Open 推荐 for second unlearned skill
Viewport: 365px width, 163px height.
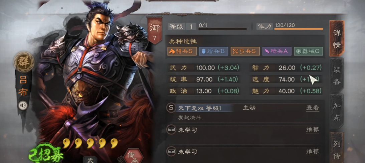pyautogui.click(x=312, y=152)
